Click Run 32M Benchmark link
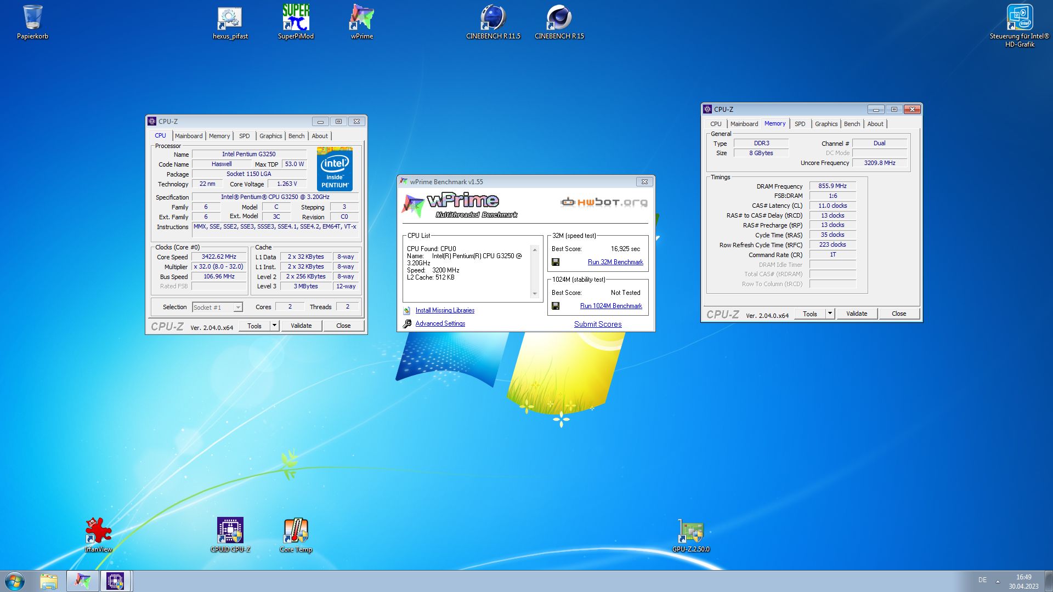The height and width of the screenshot is (592, 1053). tap(615, 262)
